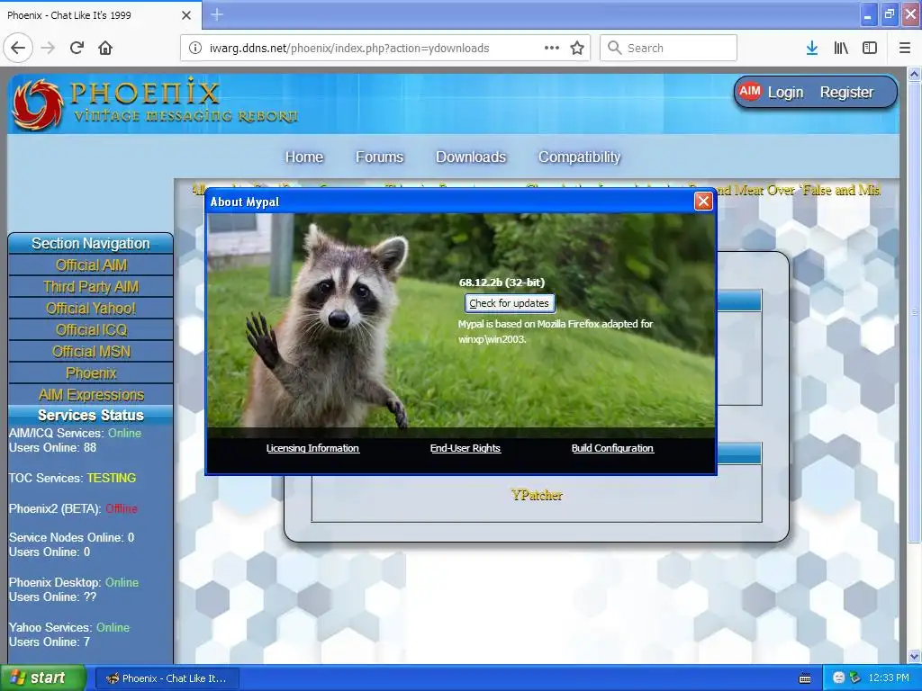Open the Downloads menu item
This screenshot has width=922, height=691.
coord(470,157)
